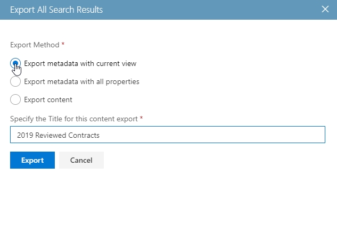Click the "Specify the Title for this content export" label
337x233 pixels.
pyautogui.click(x=73, y=118)
